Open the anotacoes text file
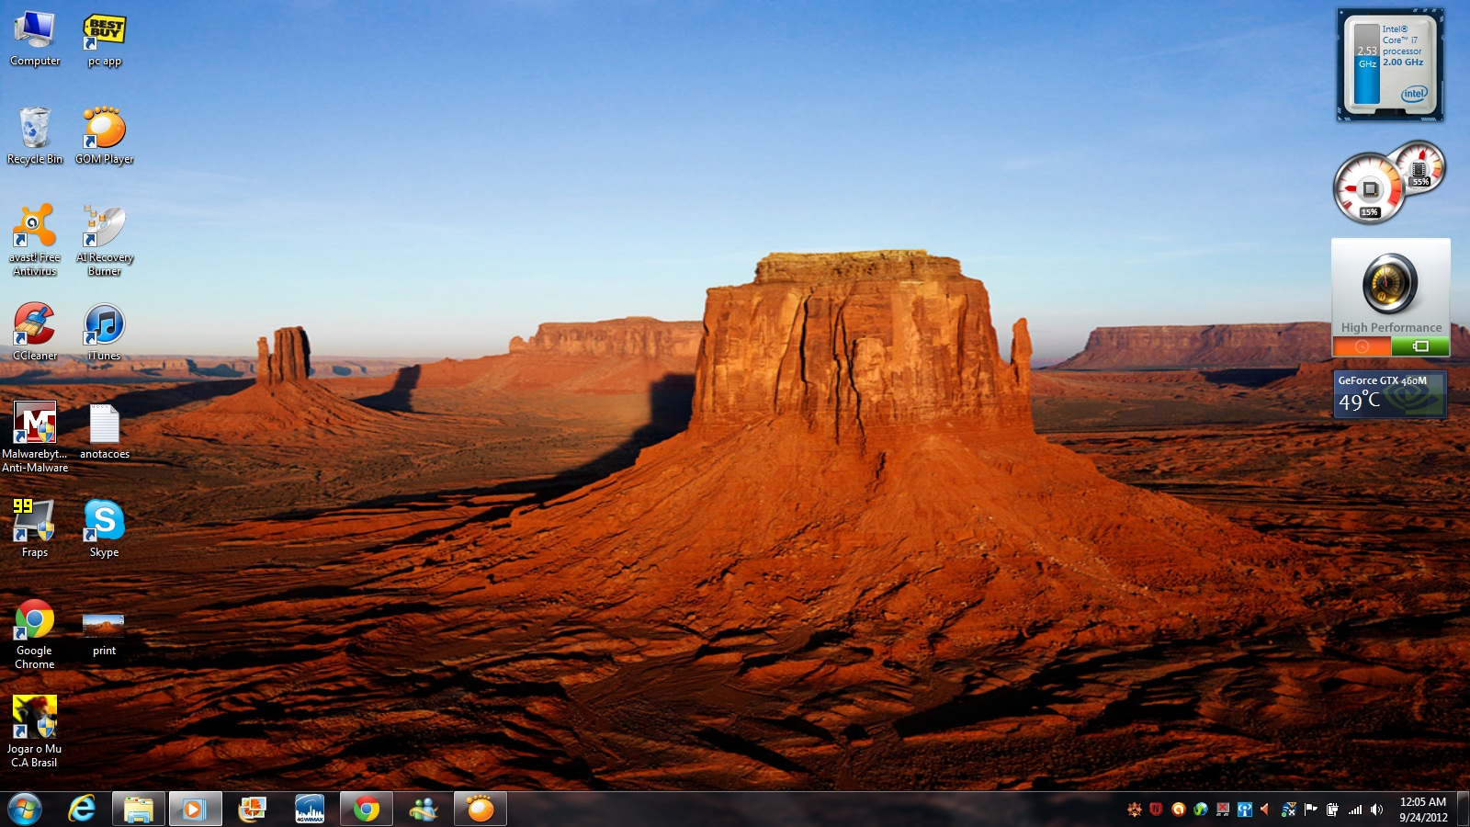The image size is (1470, 827). (104, 424)
